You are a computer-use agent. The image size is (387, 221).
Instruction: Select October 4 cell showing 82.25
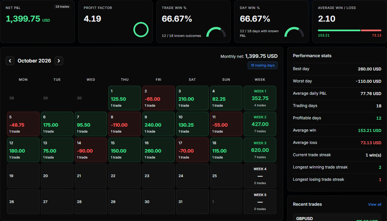226,98
